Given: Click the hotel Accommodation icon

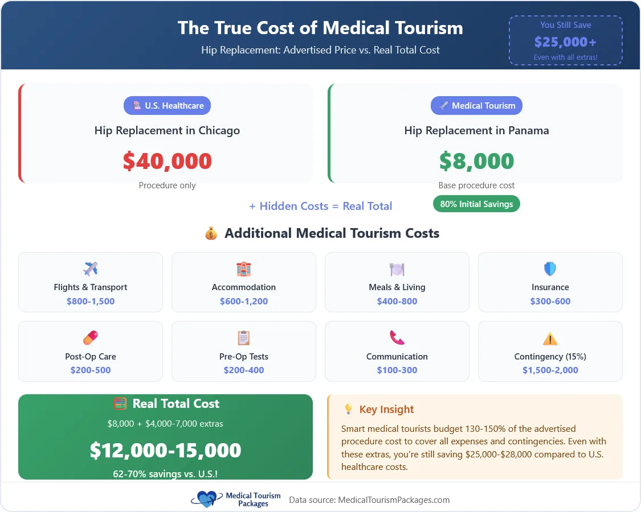Looking at the screenshot, I should click(x=244, y=269).
